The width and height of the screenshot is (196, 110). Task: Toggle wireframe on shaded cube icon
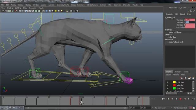click(x=50, y=11)
